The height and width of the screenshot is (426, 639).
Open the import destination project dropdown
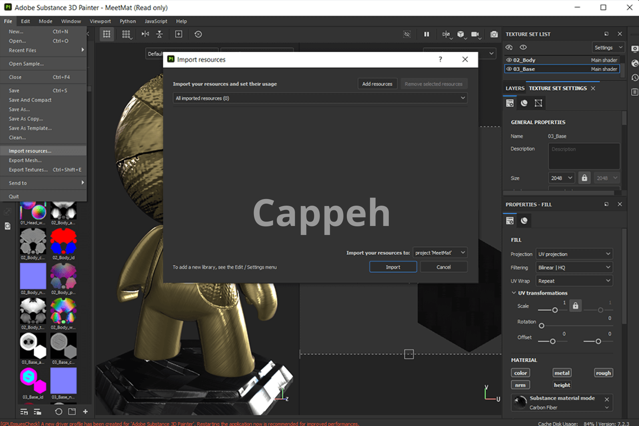tap(440, 253)
